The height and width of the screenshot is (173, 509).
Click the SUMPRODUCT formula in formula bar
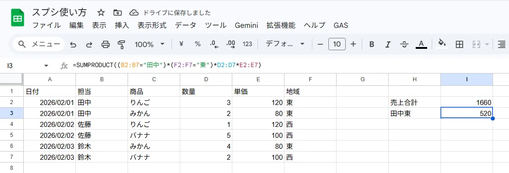pos(167,65)
